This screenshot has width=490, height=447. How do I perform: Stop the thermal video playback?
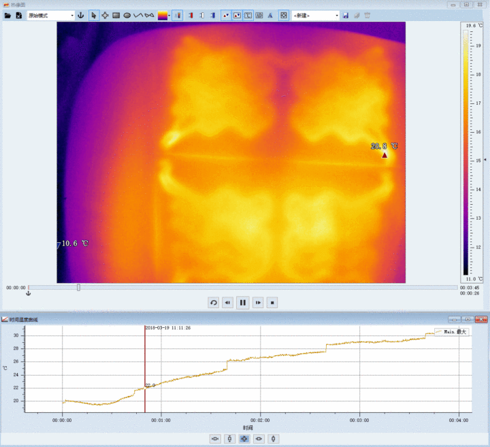272,302
